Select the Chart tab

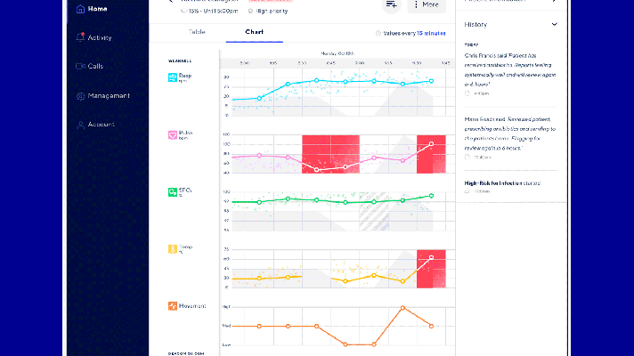[x=255, y=33]
